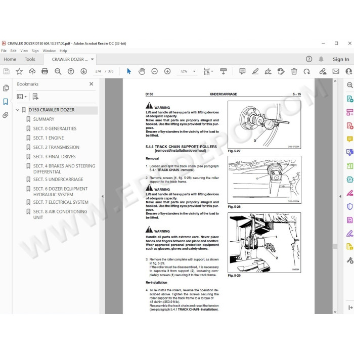Share a link to the file
The width and height of the screenshot is (354, 354).
point(323,72)
